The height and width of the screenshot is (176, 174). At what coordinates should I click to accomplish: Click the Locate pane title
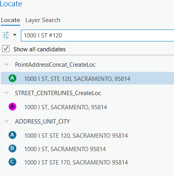11,4
